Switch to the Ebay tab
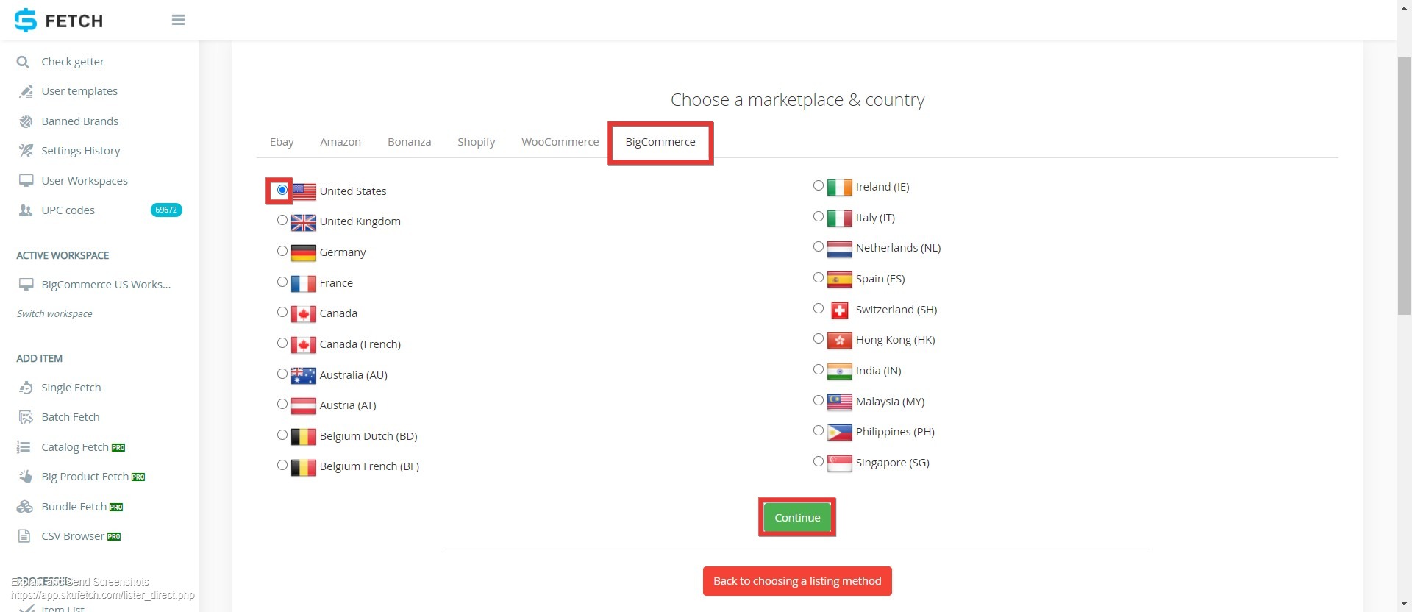This screenshot has width=1412, height=612. tap(282, 142)
